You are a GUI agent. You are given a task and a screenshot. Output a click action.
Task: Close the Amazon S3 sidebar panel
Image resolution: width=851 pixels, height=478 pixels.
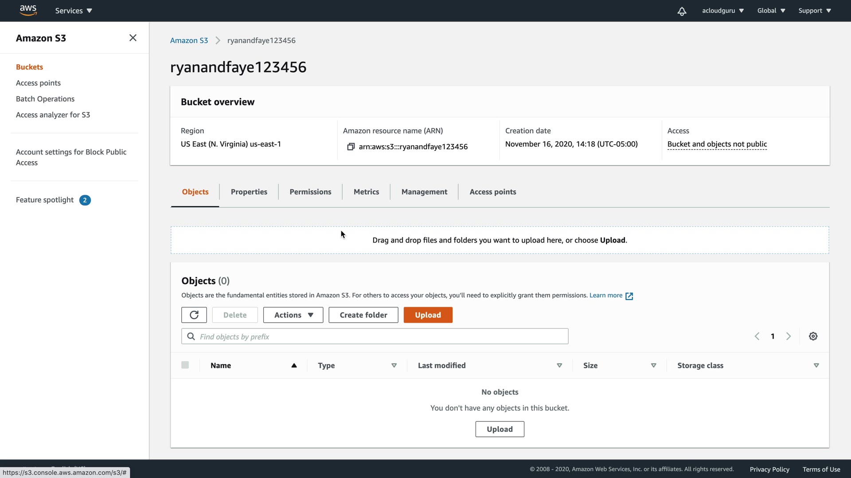133,38
